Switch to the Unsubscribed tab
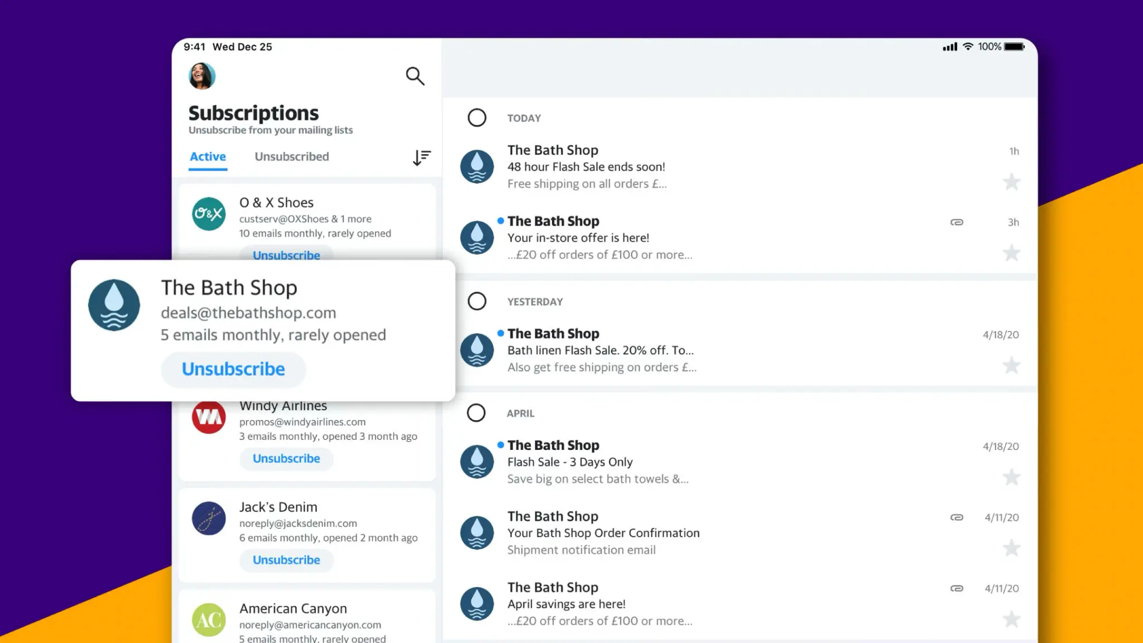This screenshot has height=643, width=1143. (x=291, y=156)
